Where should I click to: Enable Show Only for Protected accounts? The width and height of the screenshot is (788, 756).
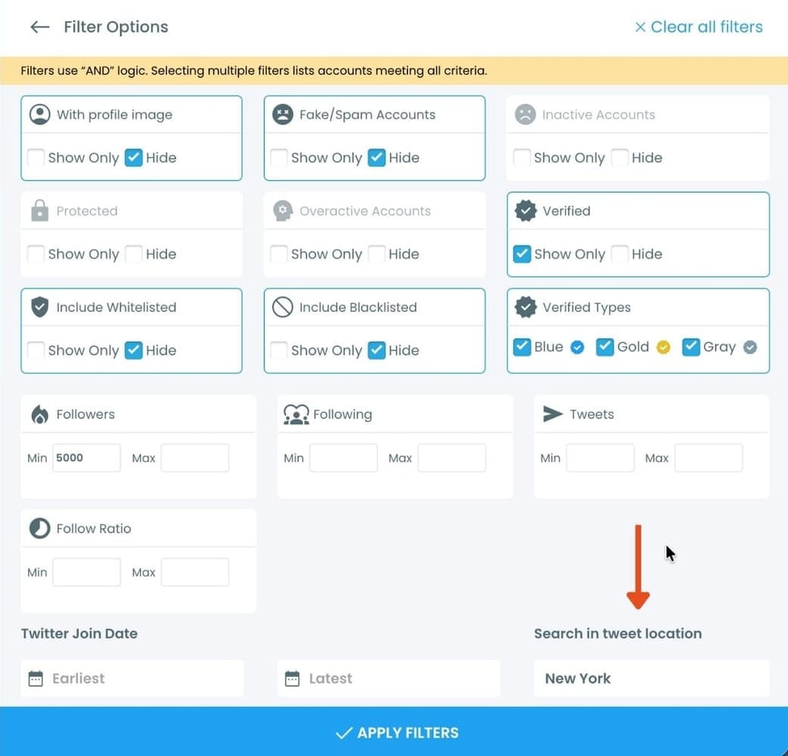click(35, 254)
